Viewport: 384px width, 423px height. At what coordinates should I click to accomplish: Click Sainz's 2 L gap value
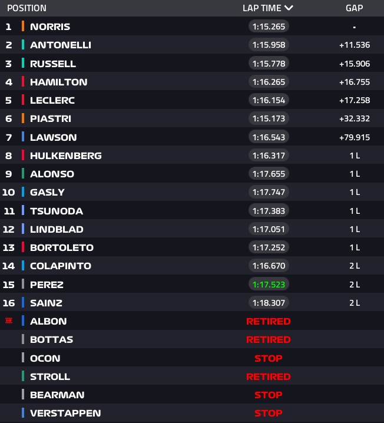pos(355,303)
